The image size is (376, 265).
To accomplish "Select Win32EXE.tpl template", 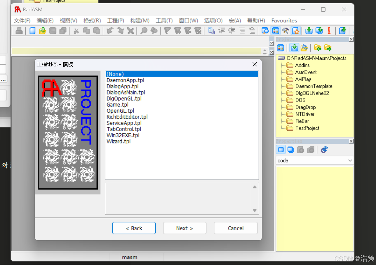I will pos(123,135).
